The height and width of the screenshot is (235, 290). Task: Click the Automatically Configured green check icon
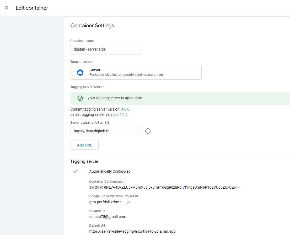(76, 171)
